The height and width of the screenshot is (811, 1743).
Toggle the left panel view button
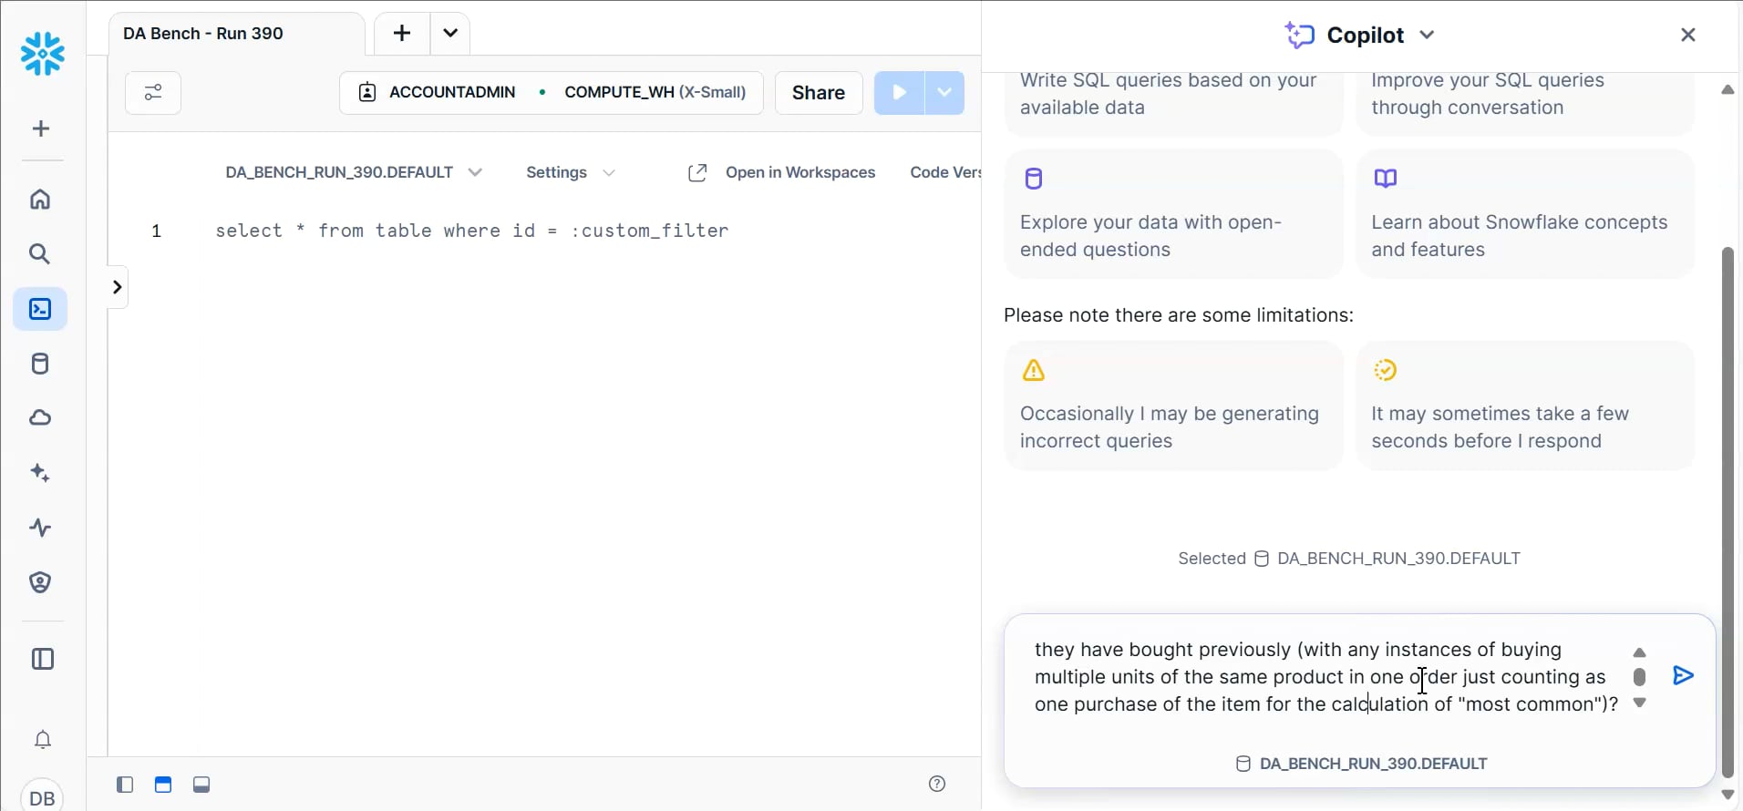(125, 785)
